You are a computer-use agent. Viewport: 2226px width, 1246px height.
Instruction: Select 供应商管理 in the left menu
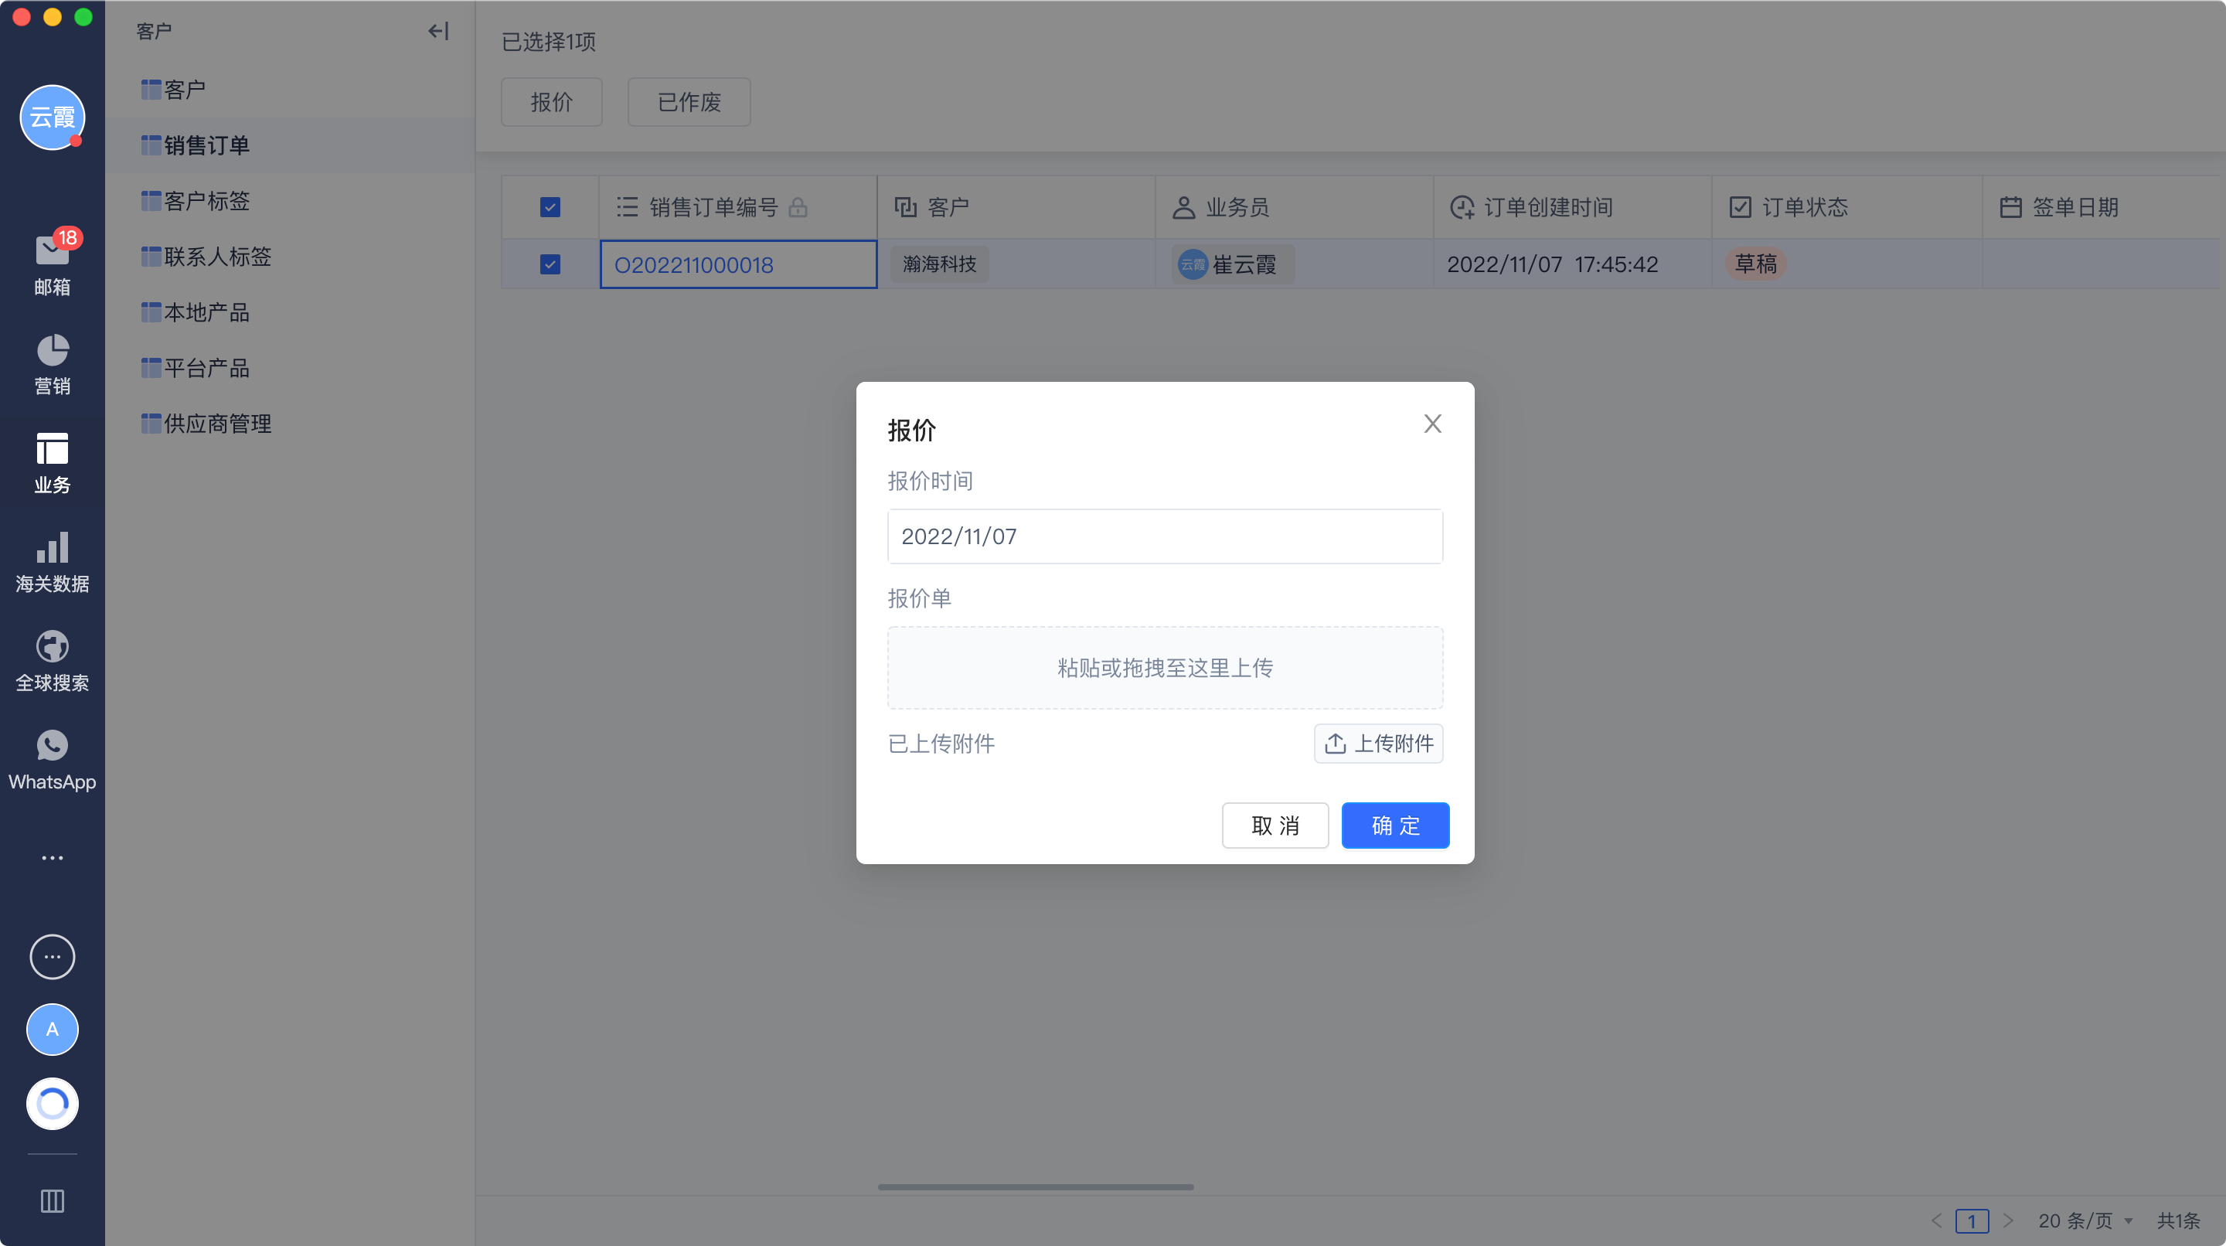(x=217, y=424)
